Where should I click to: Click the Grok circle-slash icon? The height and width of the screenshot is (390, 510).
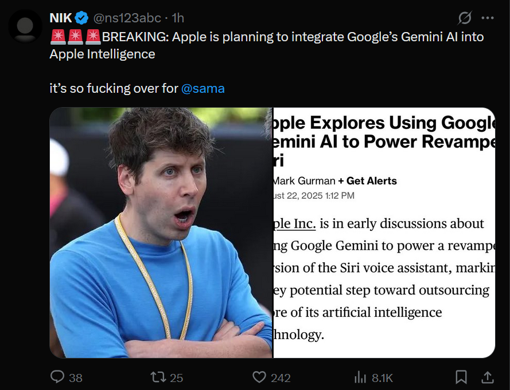tap(465, 18)
